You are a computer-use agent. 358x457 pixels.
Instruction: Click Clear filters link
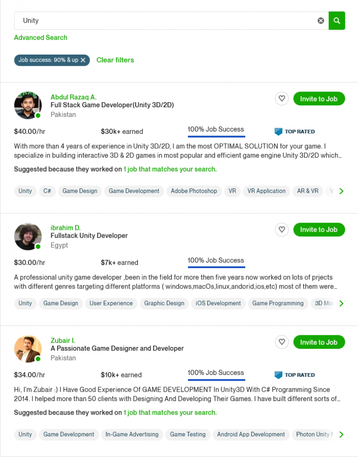pyautogui.click(x=115, y=60)
